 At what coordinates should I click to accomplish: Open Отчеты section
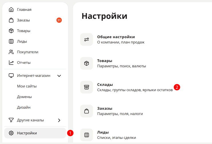click(24, 62)
